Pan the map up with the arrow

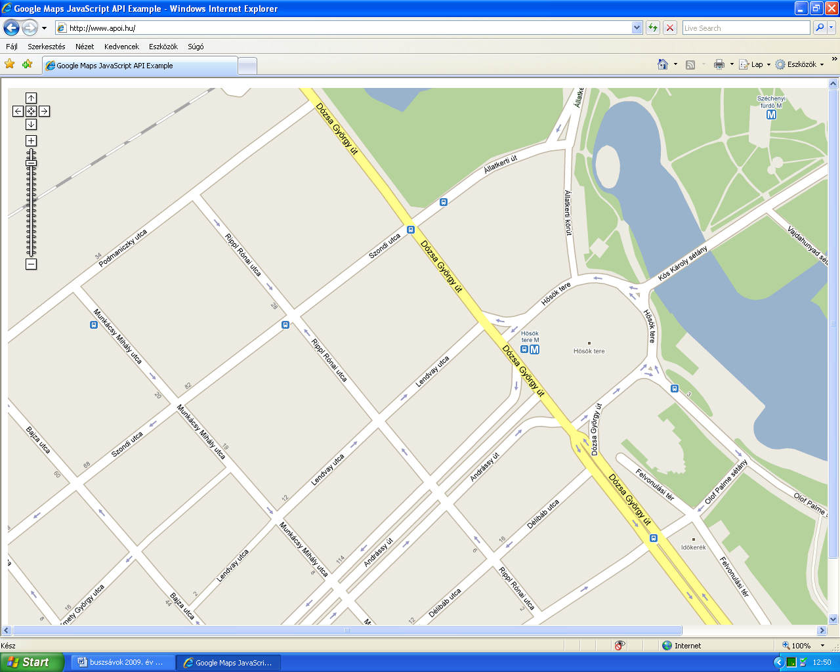31,98
